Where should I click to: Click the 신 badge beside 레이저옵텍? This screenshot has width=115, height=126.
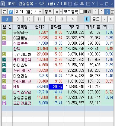pyautogui.click(x=4, y=60)
